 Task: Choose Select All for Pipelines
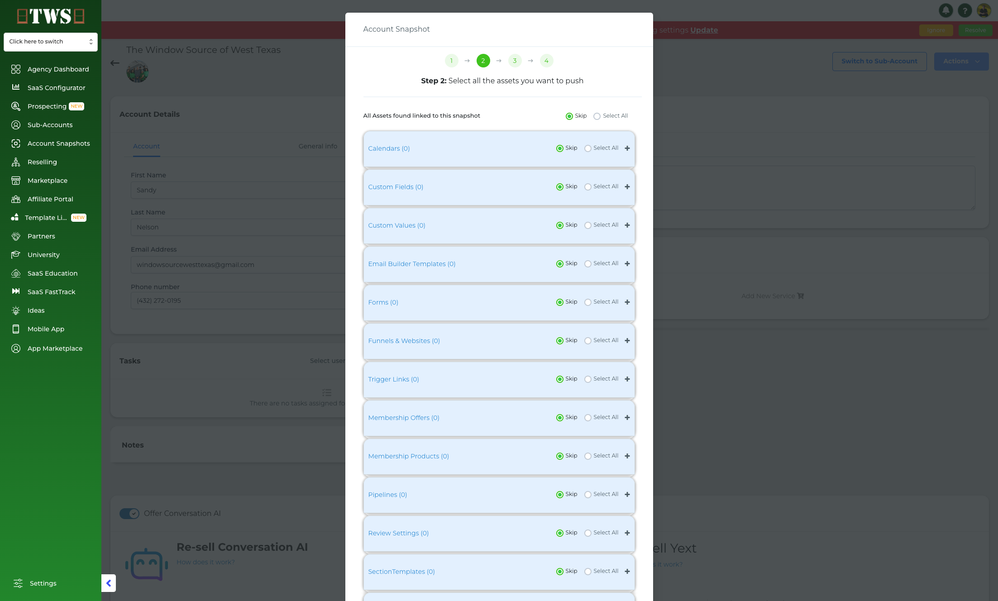click(588, 495)
